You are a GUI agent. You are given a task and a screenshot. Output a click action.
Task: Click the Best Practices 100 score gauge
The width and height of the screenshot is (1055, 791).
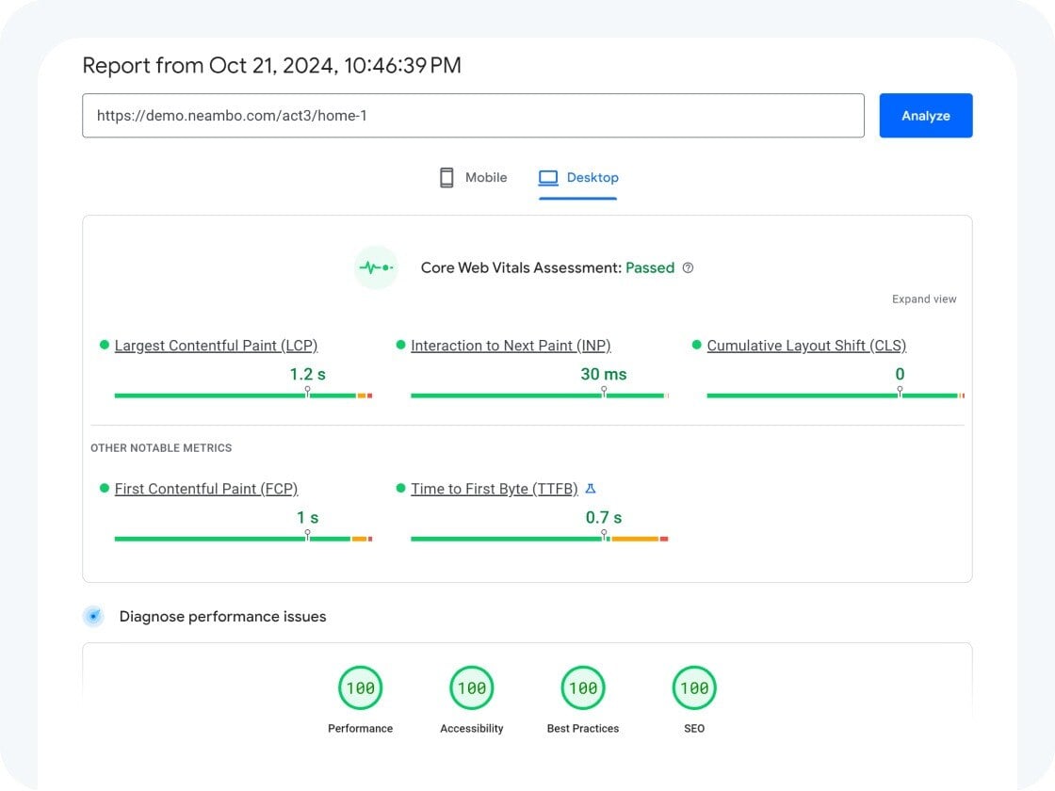point(583,688)
